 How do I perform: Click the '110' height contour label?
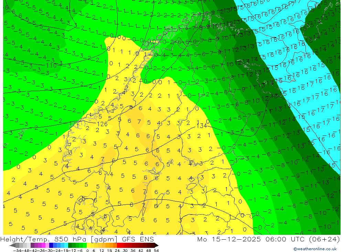tap(52, 65)
